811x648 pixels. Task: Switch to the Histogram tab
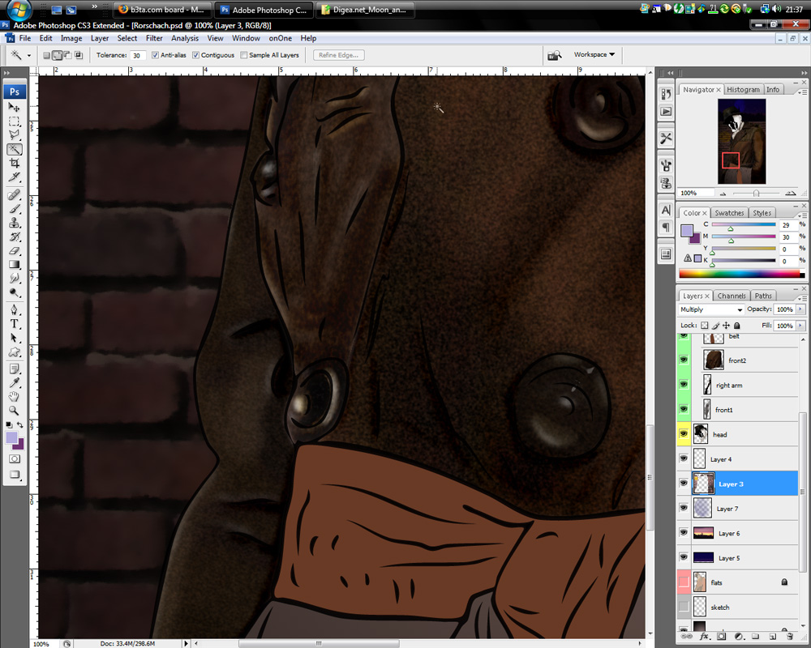pyautogui.click(x=743, y=89)
